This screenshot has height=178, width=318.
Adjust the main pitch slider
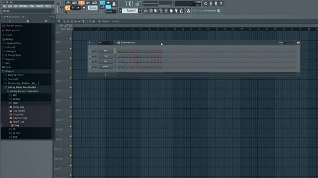coord(62,7)
